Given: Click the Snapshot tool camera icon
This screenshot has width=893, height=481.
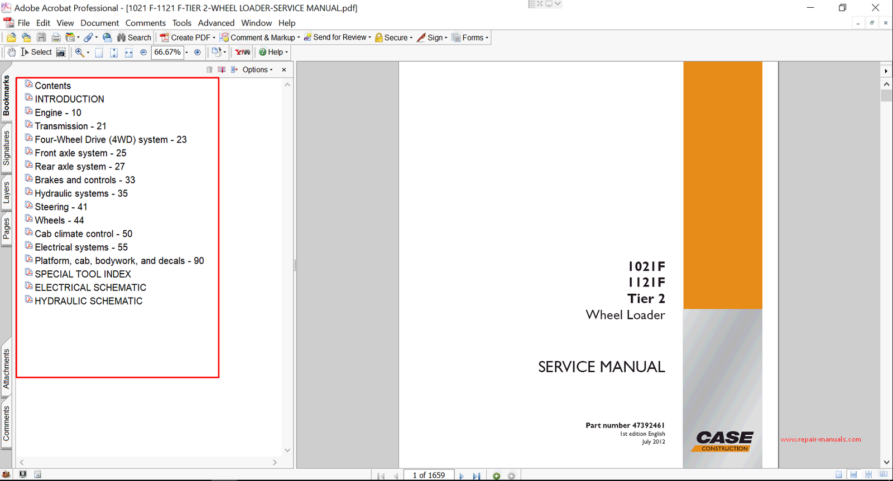Looking at the screenshot, I should coord(61,52).
